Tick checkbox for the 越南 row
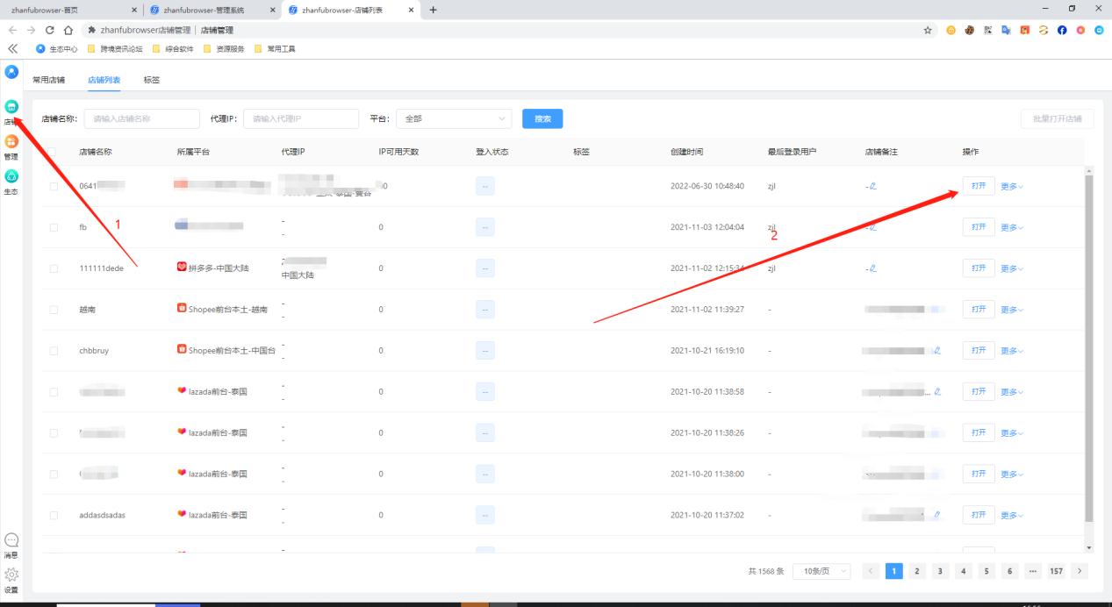The height and width of the screenshot is (607, 1112). click(x=54, y=310)
